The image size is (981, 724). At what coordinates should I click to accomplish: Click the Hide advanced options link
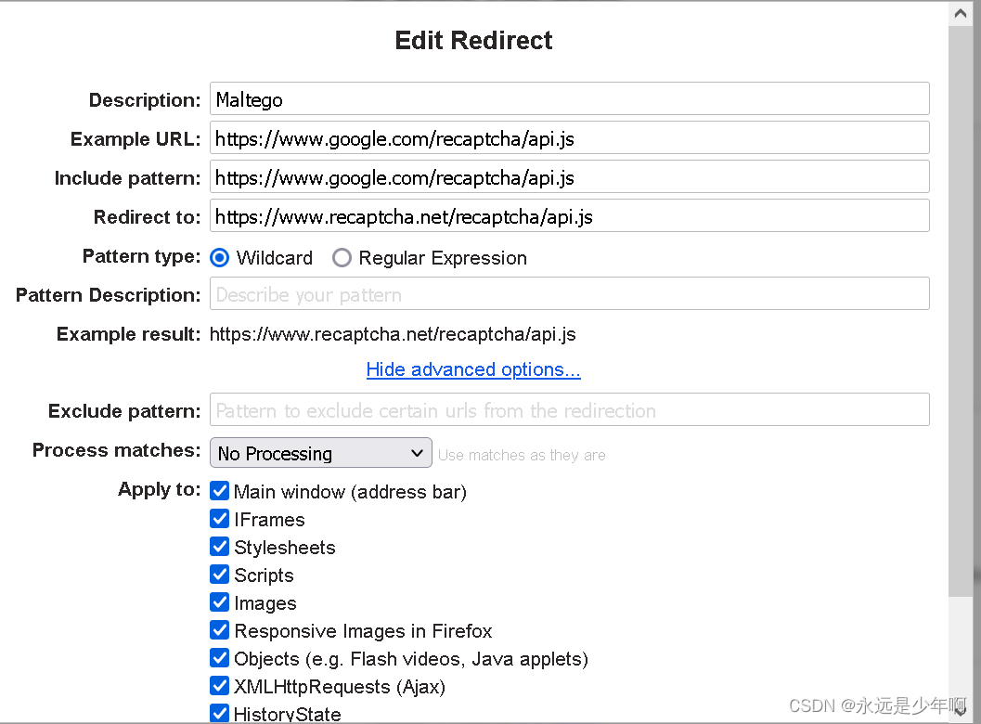tap(473, 369)
